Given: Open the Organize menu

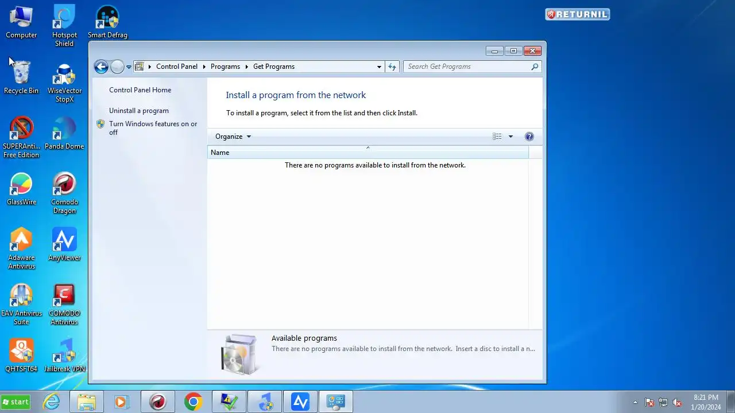Looking at the screenshot, I should 233,137.
